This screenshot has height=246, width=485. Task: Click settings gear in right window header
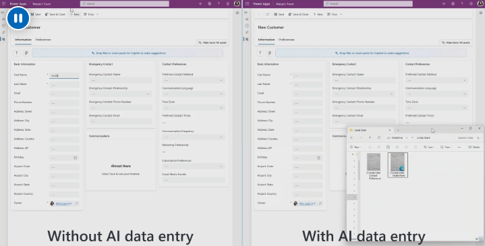[x=453, y=4]
